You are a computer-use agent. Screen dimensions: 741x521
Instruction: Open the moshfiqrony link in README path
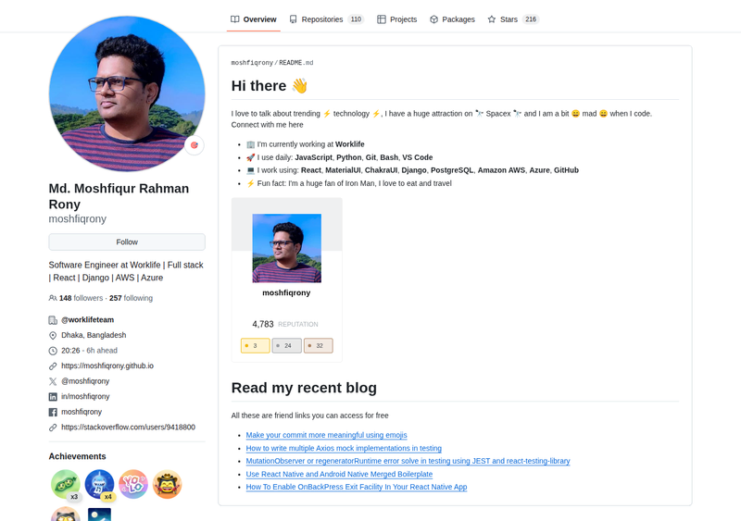pos(252,63)
